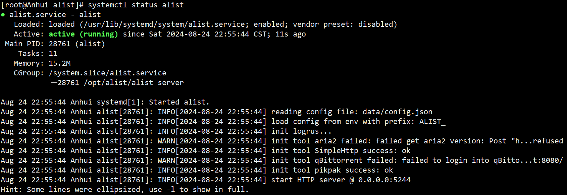Click the CGroup path /system.slice/alist.service
Screen dimensions: 567x195
107,73
